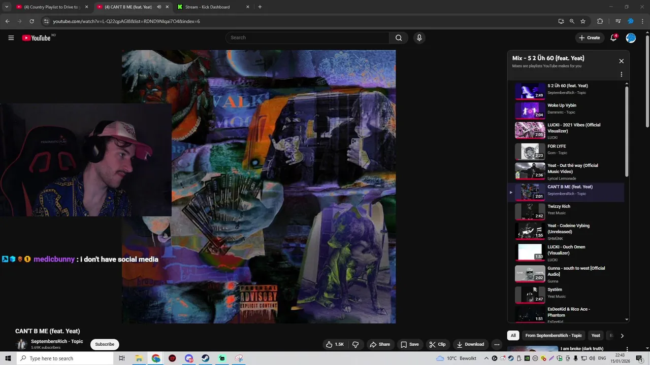Click Windows taskbar search box

65,358
